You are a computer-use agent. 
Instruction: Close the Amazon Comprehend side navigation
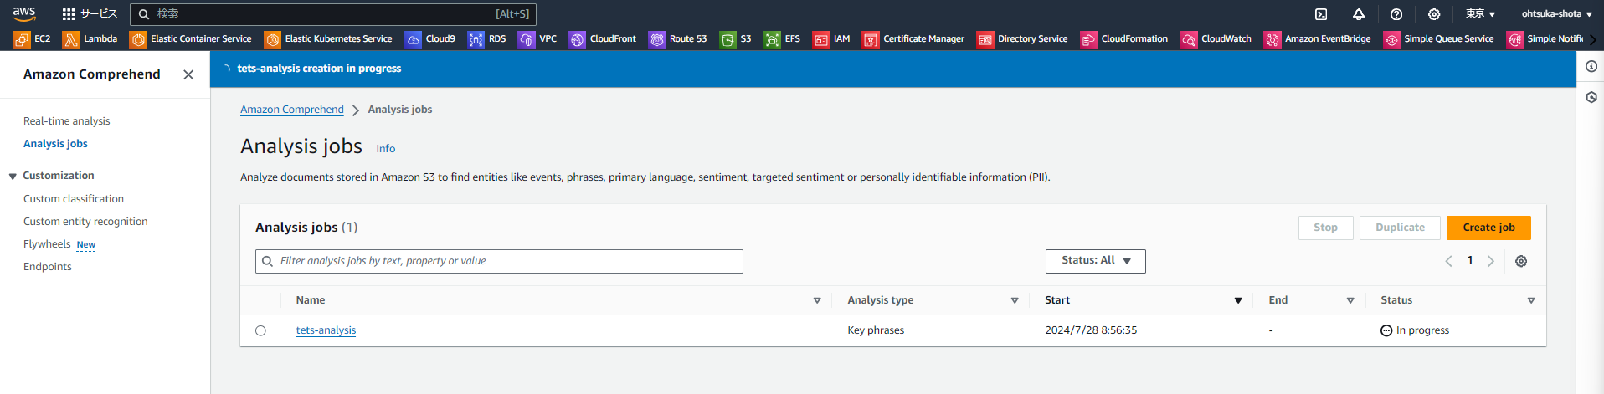click(188, 74)
